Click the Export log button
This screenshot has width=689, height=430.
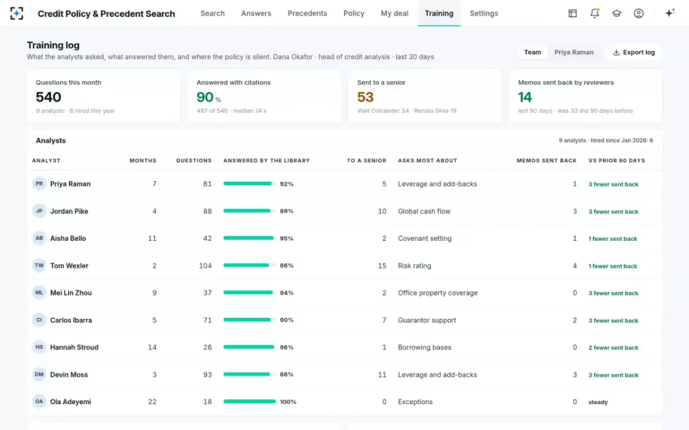[634, 52]
